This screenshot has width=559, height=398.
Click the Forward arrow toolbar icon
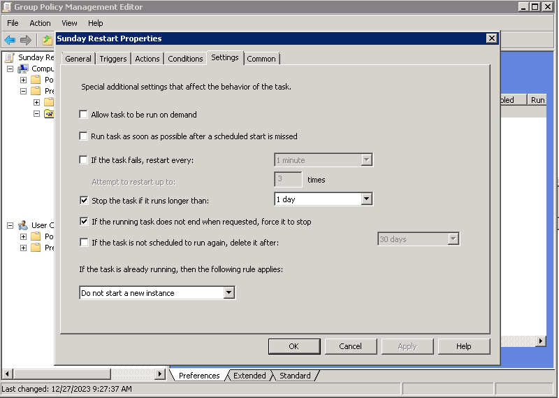tap(26, 40)
